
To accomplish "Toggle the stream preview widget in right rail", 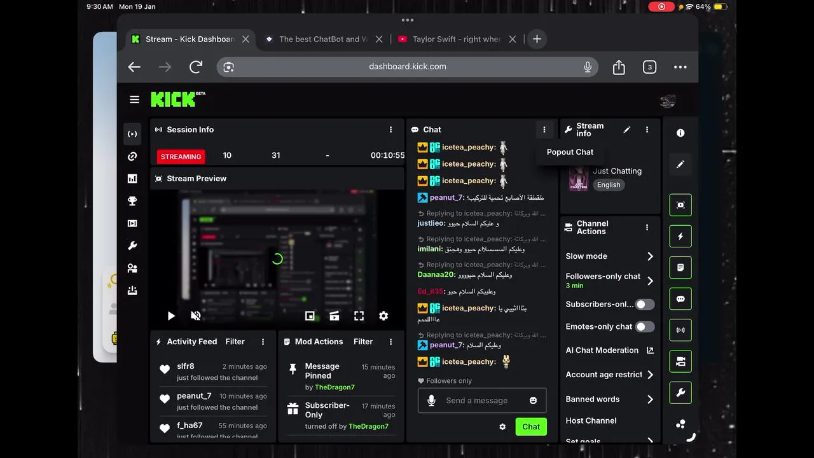I will point(680,205).
